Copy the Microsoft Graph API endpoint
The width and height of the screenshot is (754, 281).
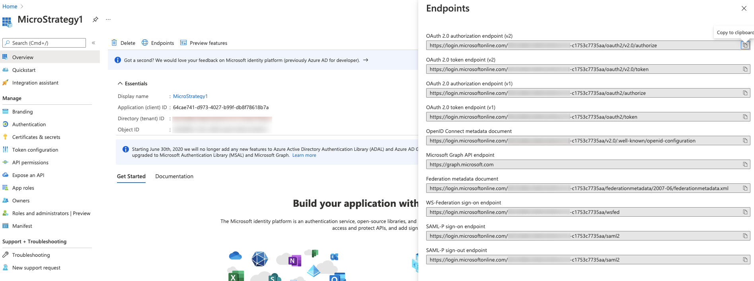point(745,165)
